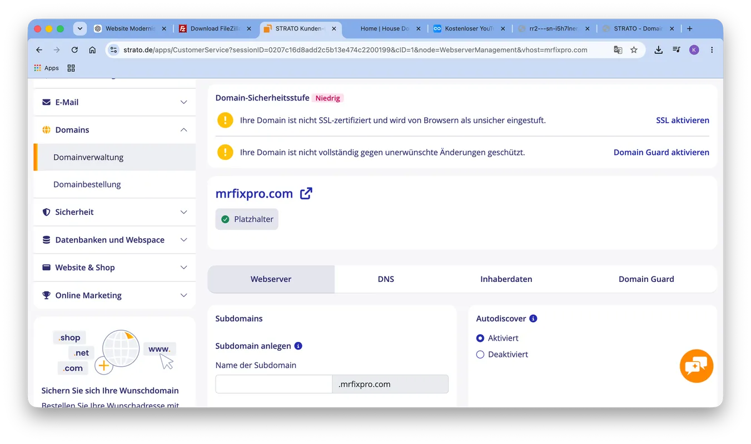Viewport: 751px width, 444px height.
Task: Click the tab groups grid icon in bookmarks bar
Action: click(71, 68)
